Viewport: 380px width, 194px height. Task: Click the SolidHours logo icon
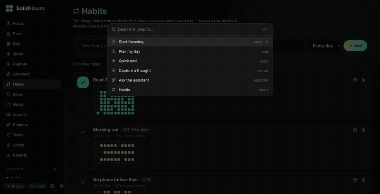click(x=9, y=8)
